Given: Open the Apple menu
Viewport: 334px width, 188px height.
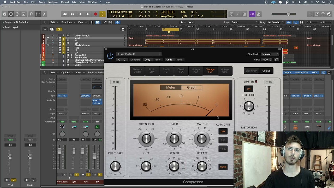Looking at the screenshot, I should pos(5,2).
